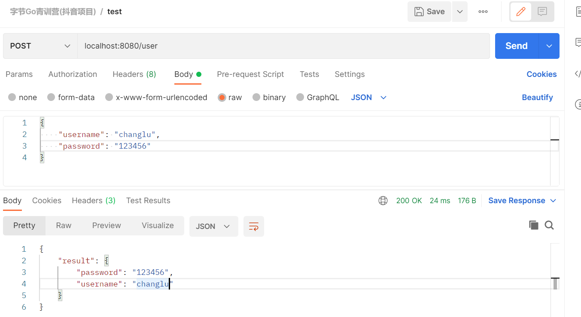Open the request Settings tab
The width and height of the screenshot is (581, 317).
click(x=350, y=74)
